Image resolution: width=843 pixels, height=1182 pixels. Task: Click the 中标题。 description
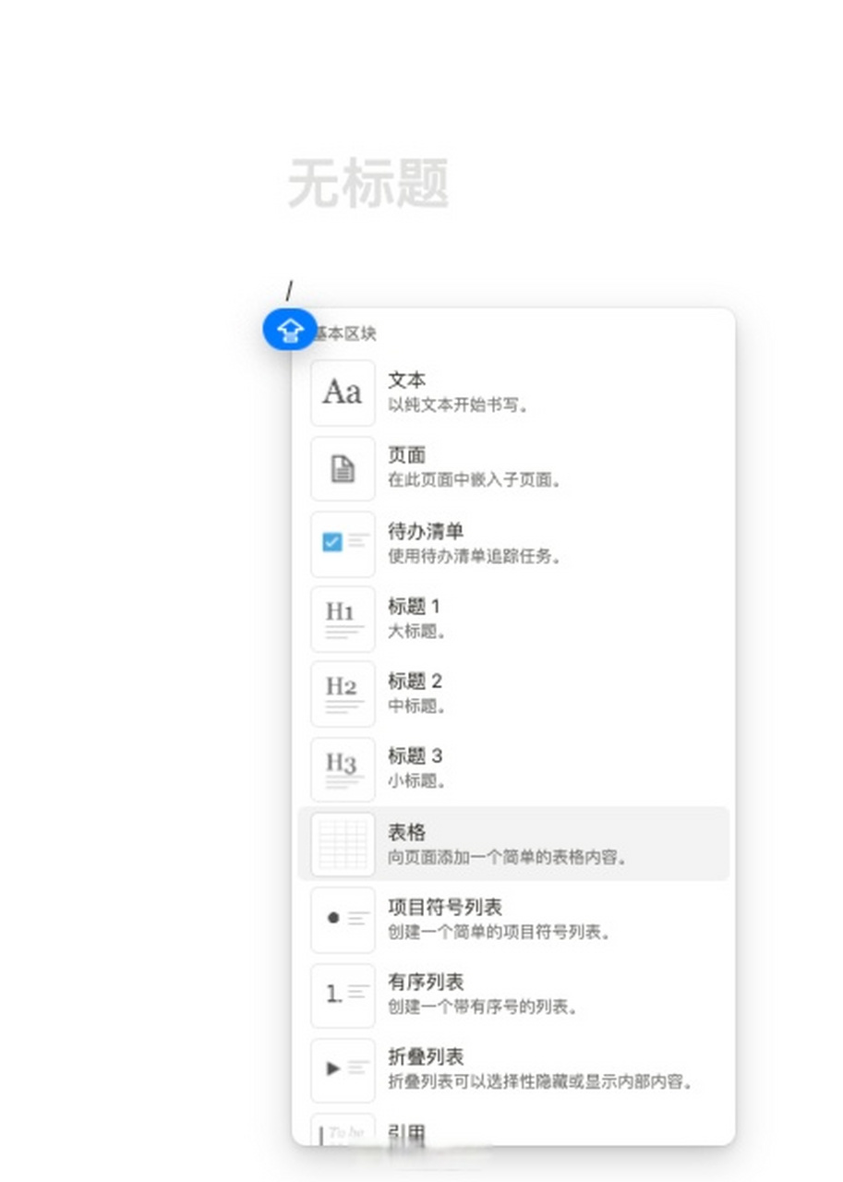[417, 706]
